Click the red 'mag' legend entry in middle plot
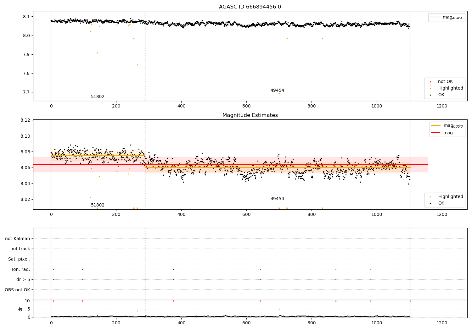The image size is (472, 330). [442, 133]
